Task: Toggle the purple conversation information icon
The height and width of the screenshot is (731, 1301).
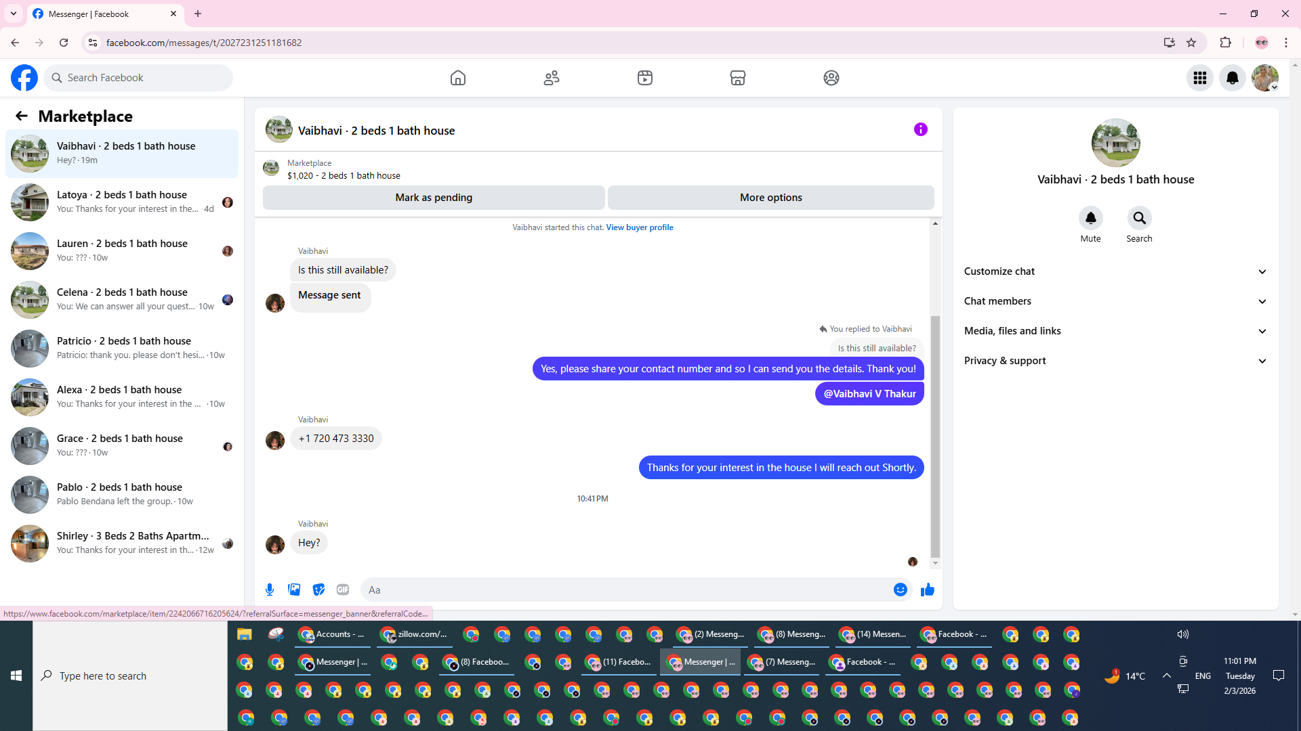Action: [920, 129]
